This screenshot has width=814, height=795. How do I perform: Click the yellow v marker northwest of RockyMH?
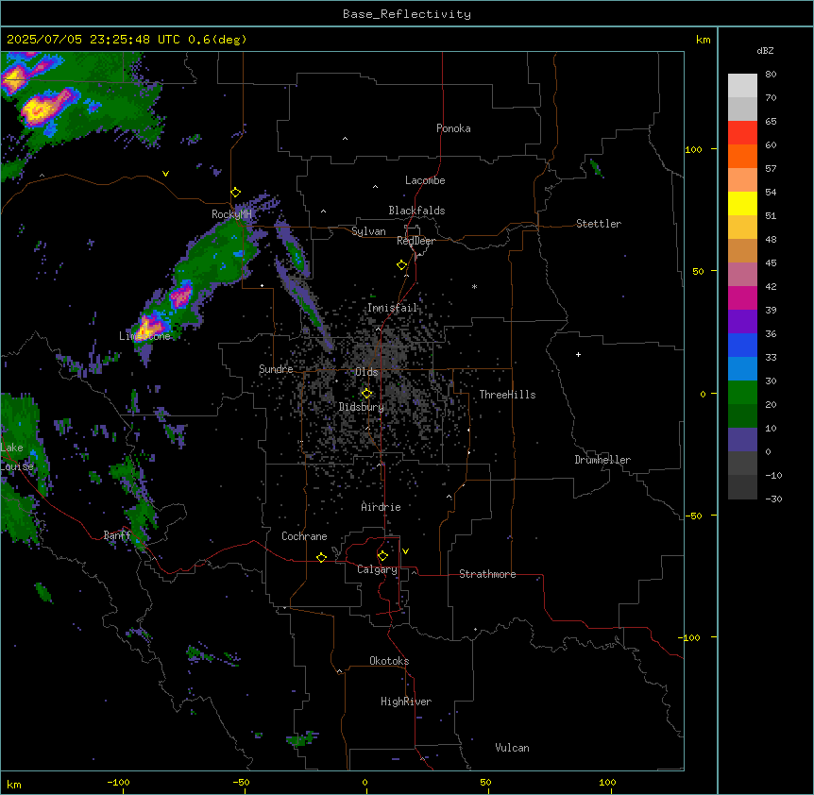click(x=165, y=174)
